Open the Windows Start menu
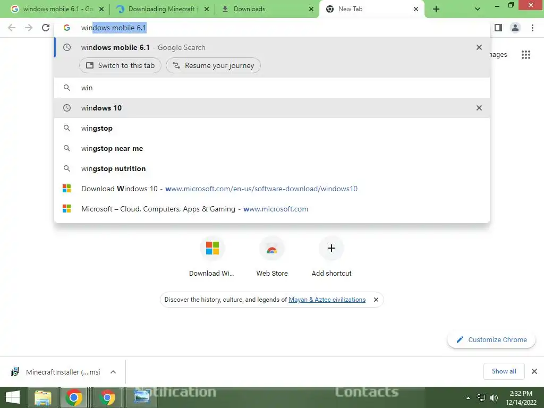 [x=12, y=397]
